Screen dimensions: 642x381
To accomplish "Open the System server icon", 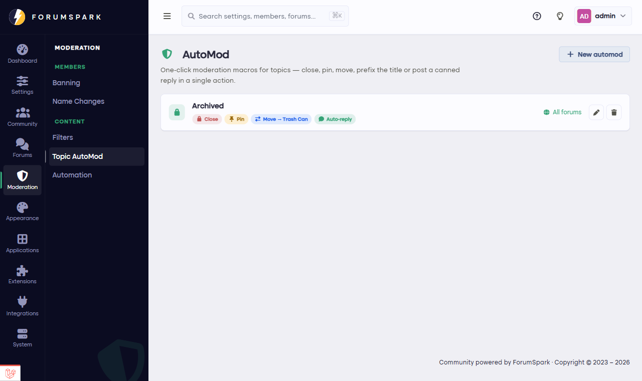I will [x=22, y=333].
